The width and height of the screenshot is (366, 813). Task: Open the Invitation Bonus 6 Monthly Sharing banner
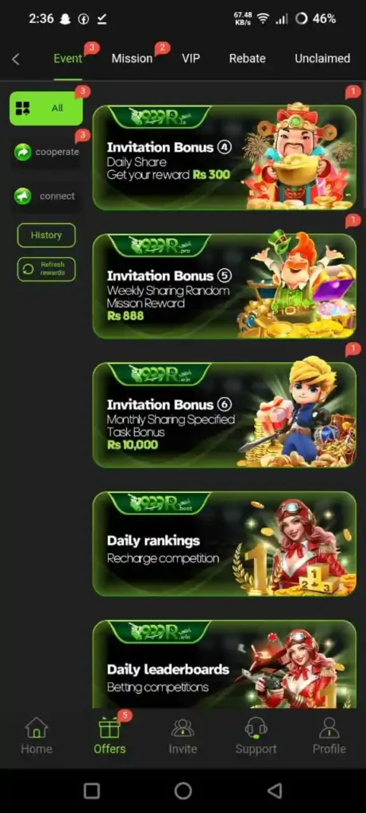point(225,414)
